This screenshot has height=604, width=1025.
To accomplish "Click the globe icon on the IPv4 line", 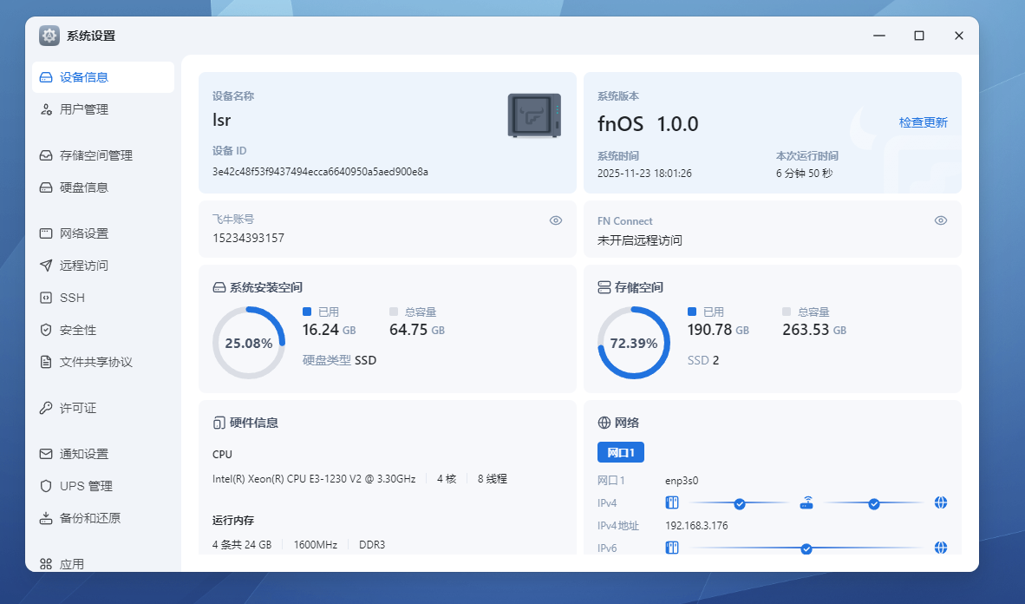I will coord(941,502).
